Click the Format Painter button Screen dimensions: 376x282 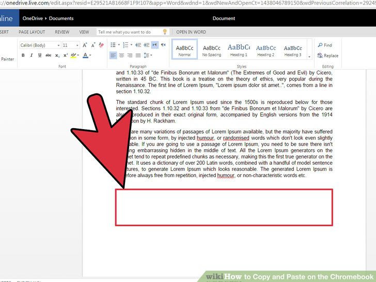click(7, 59)
